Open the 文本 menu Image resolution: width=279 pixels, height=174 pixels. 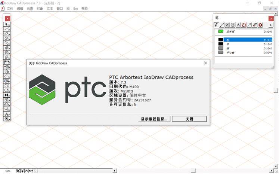click(50, 9)
